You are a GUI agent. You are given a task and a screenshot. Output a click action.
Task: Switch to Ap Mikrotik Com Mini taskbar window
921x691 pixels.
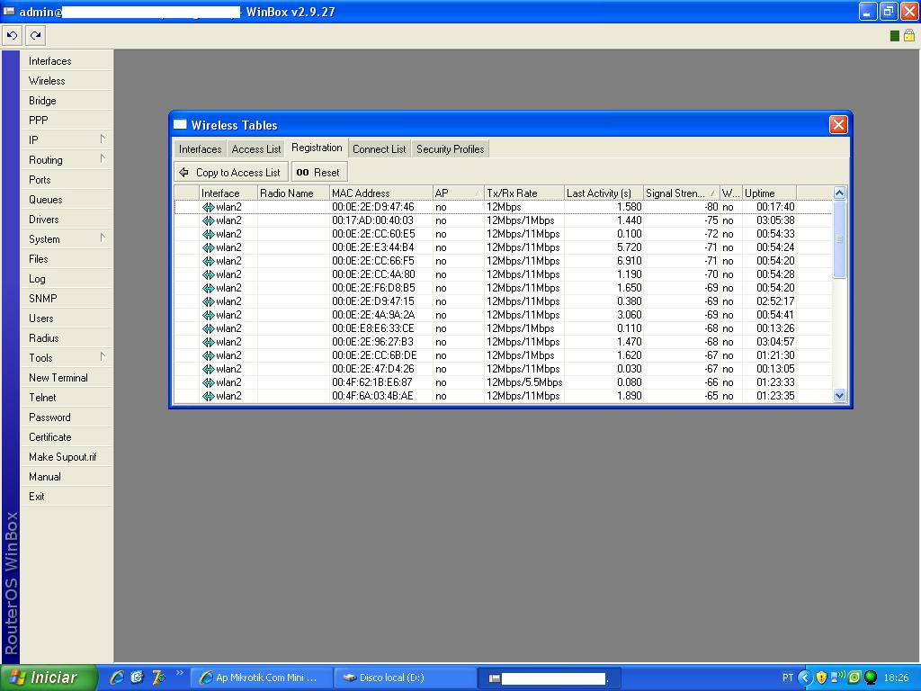[x=262, y=678]
